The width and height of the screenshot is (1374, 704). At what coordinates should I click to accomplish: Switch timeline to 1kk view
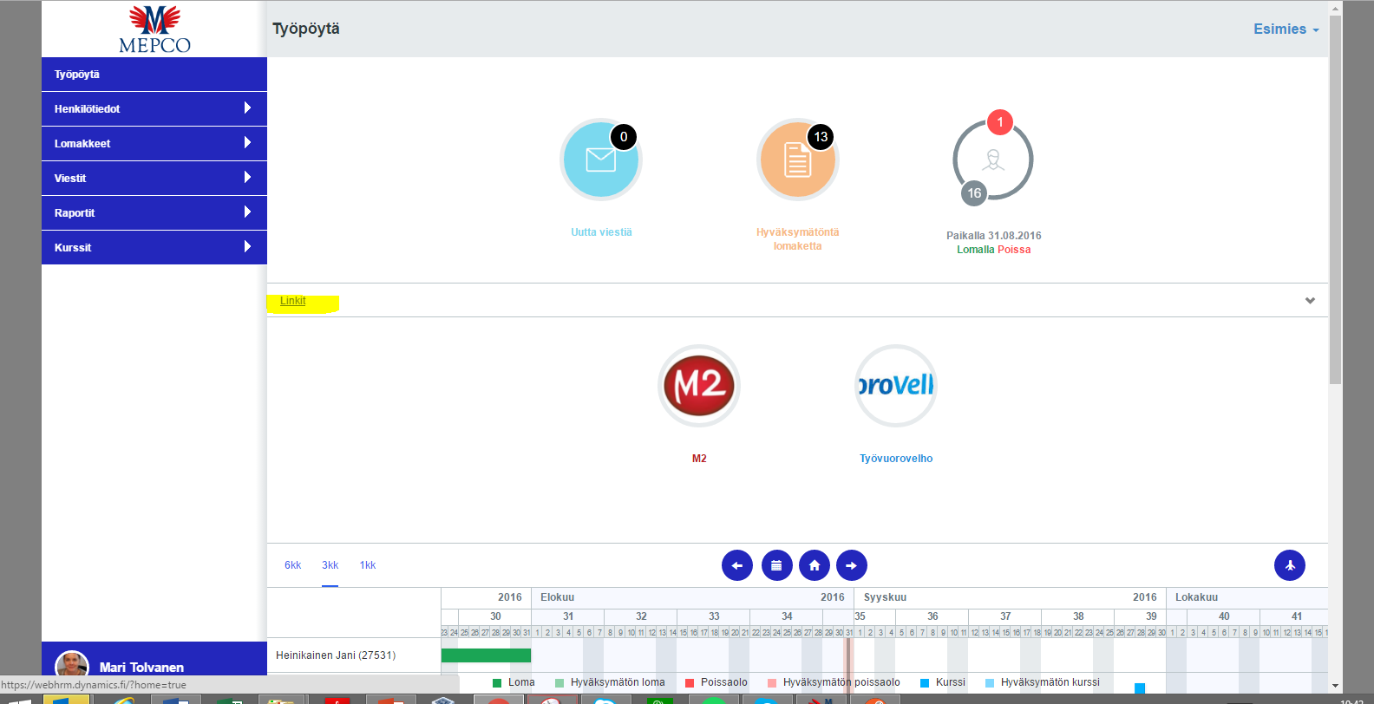coord(368,565)
